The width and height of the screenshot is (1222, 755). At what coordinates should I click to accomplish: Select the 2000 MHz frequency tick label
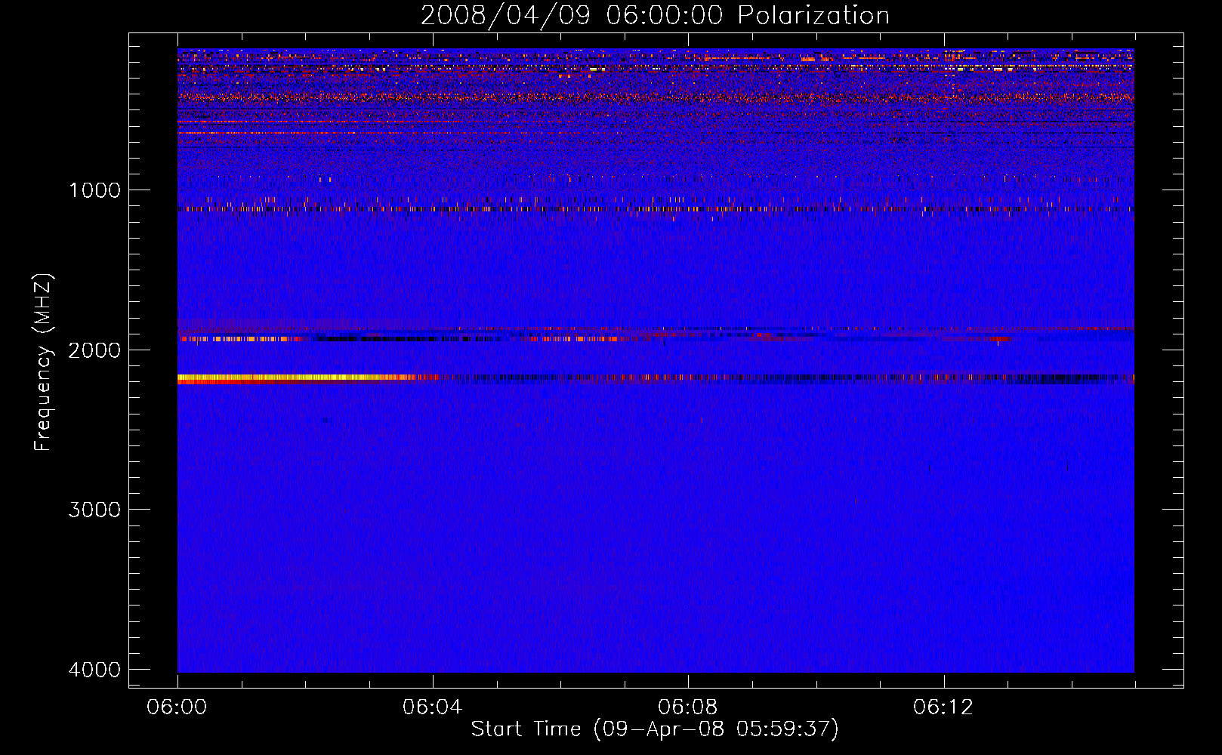(94, 350)
